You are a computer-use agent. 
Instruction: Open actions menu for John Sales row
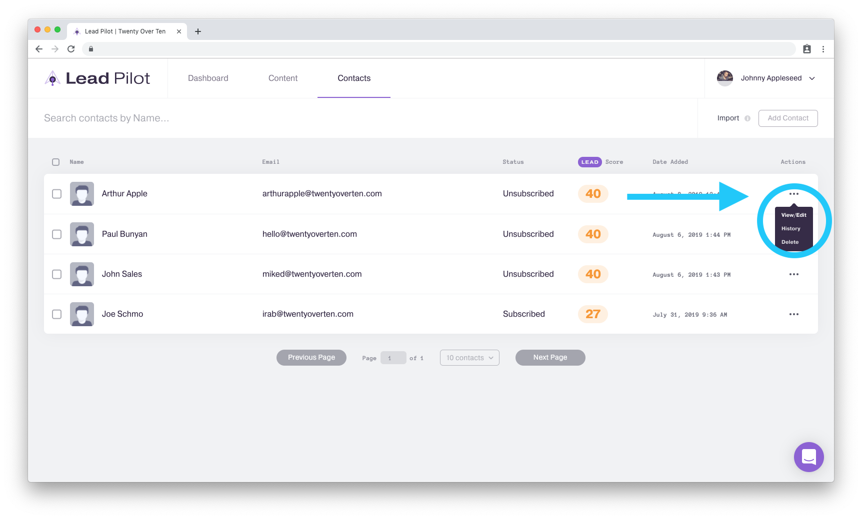tap(794, 274)
